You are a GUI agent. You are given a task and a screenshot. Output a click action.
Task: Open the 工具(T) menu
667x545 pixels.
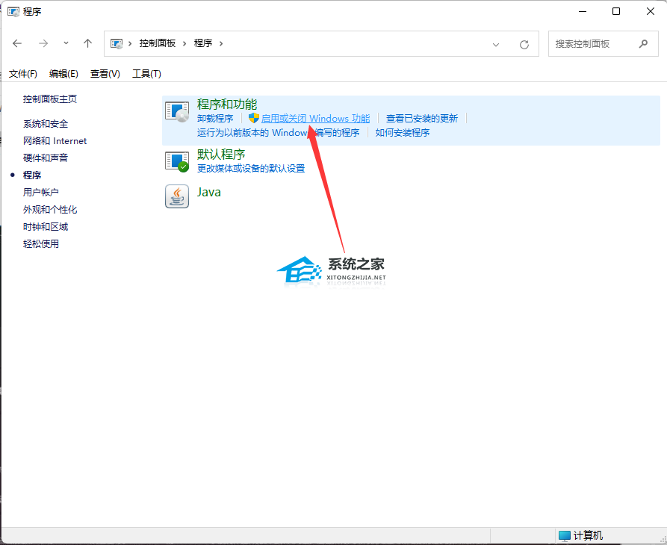(146, 74)
